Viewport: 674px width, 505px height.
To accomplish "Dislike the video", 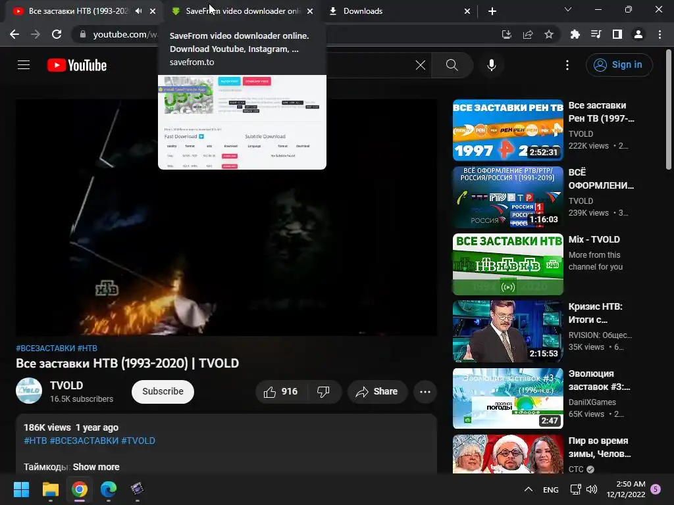I will coord(323,392).
